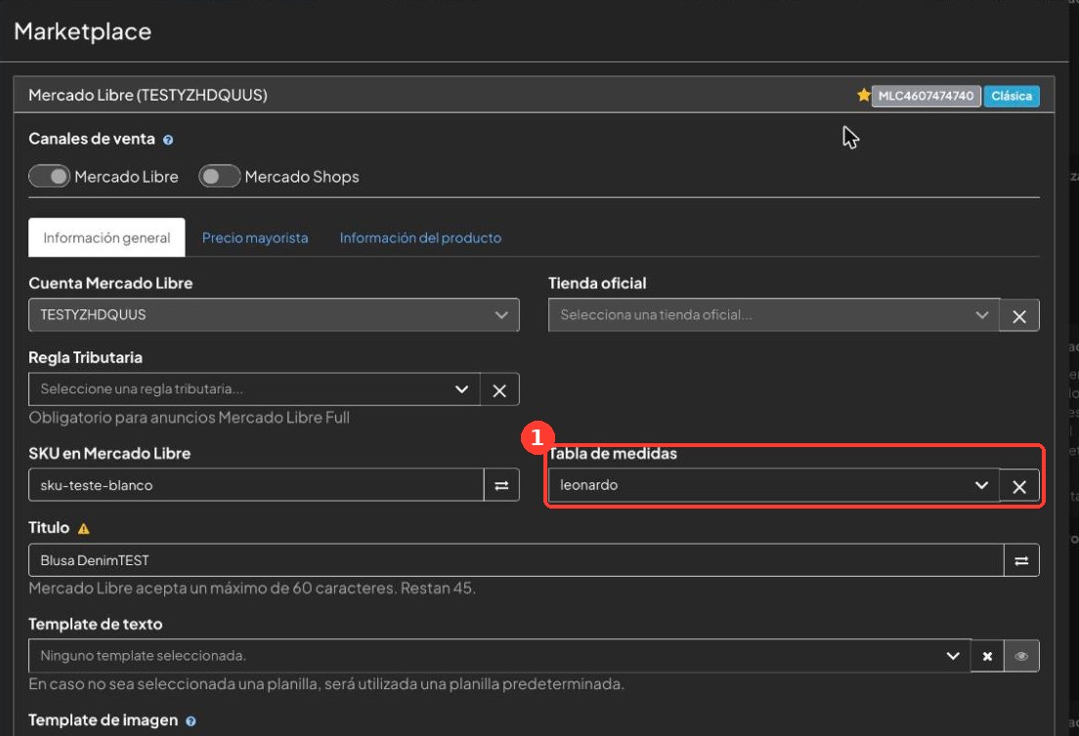Viewport: 1079px width, 736px height.
Task: Switch to the Información del producto tab
Action: click(420, 238)
